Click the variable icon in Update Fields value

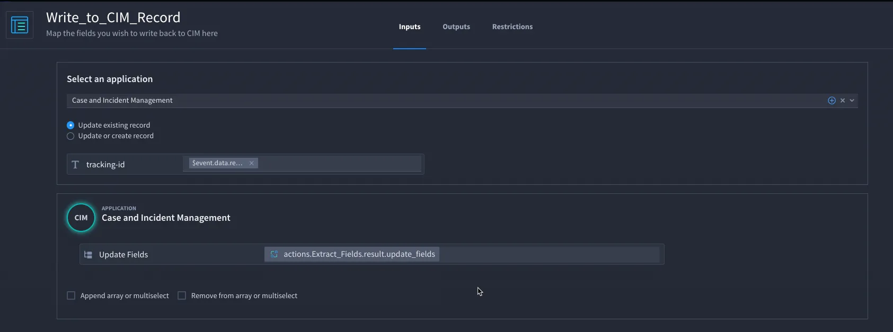click(x=274, y=254)
